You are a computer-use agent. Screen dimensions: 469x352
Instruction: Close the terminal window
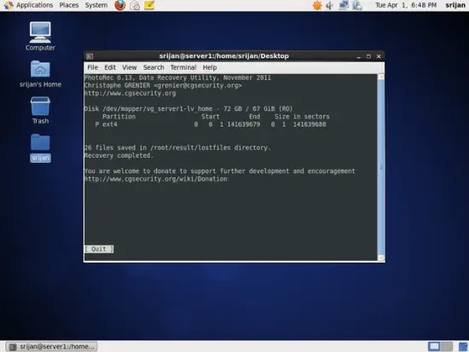[x=379, y=56]
